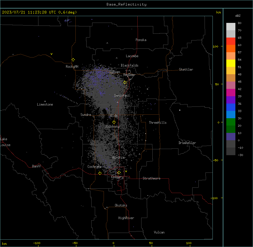This screenshot has height=247, width=253.
Task: Click the legend value -30
Action: pos(240,155)
